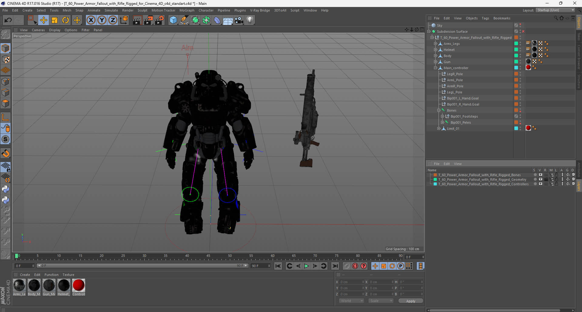Toggle Z axis lock
Screen dimensions: 582x312
(x=113, y=20)
